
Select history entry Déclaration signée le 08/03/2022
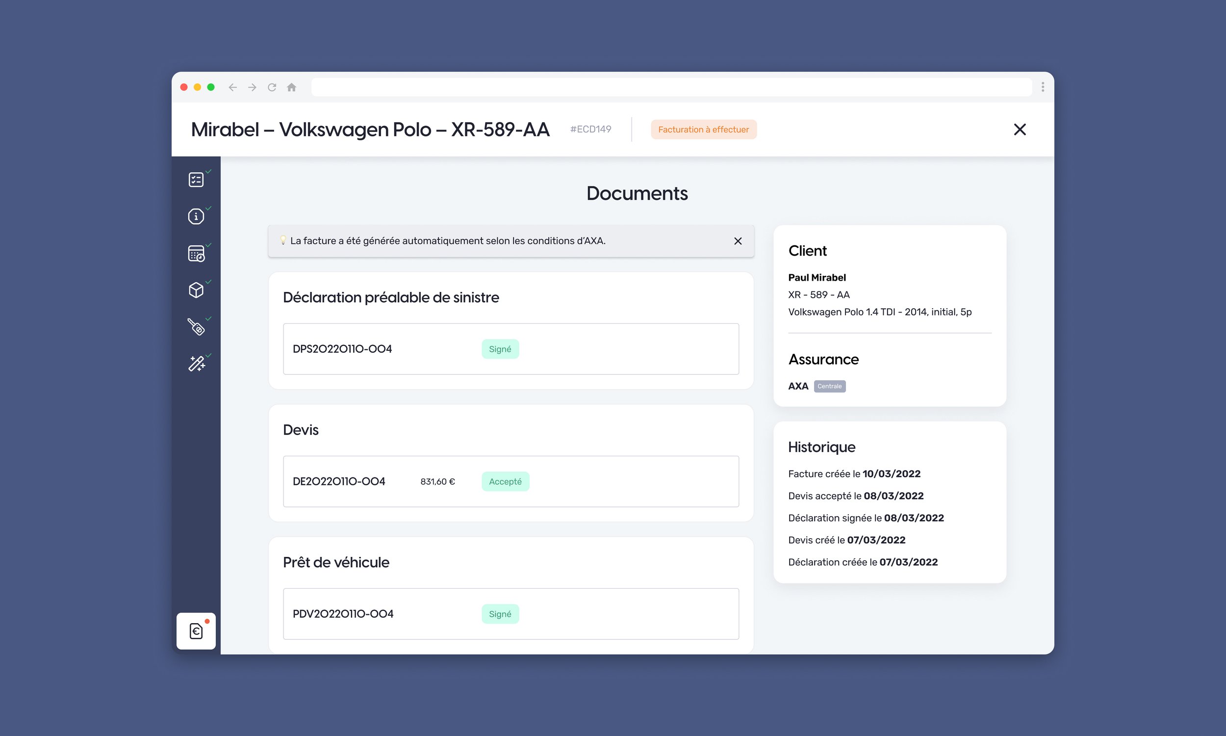[866, 518]
